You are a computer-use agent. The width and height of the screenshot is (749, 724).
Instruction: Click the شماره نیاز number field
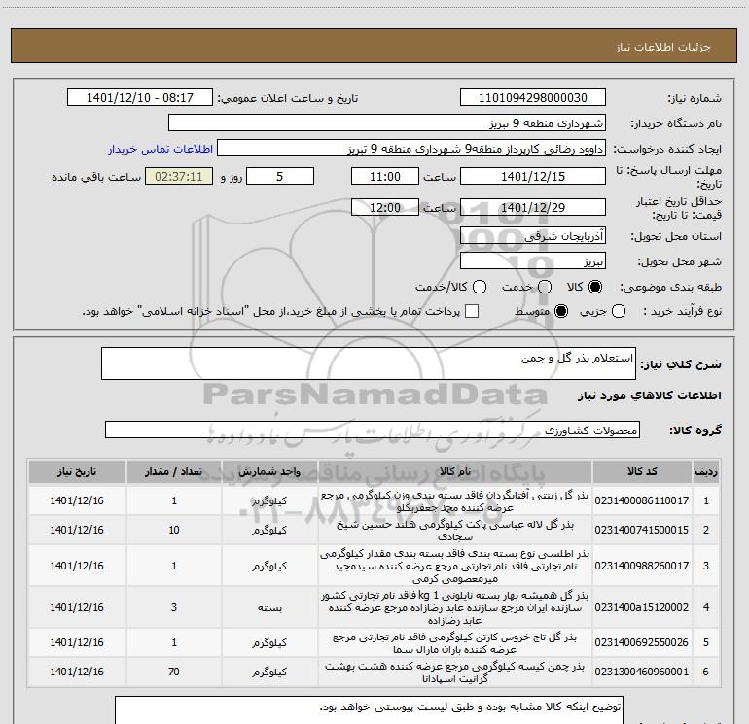pyautogui.click(x=533, y=97)
